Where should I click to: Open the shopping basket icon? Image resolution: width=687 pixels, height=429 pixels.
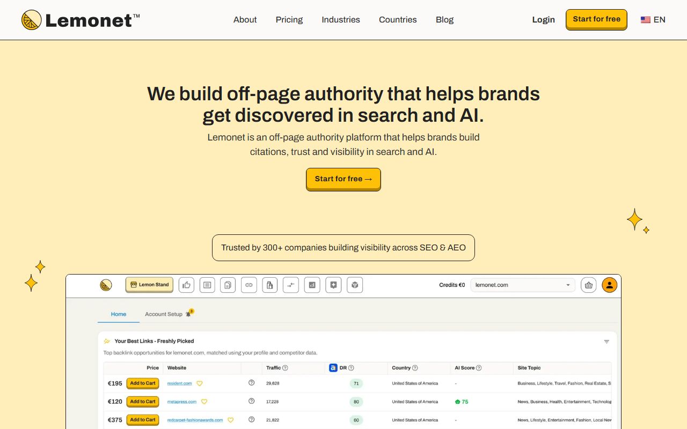pos(589,285)
